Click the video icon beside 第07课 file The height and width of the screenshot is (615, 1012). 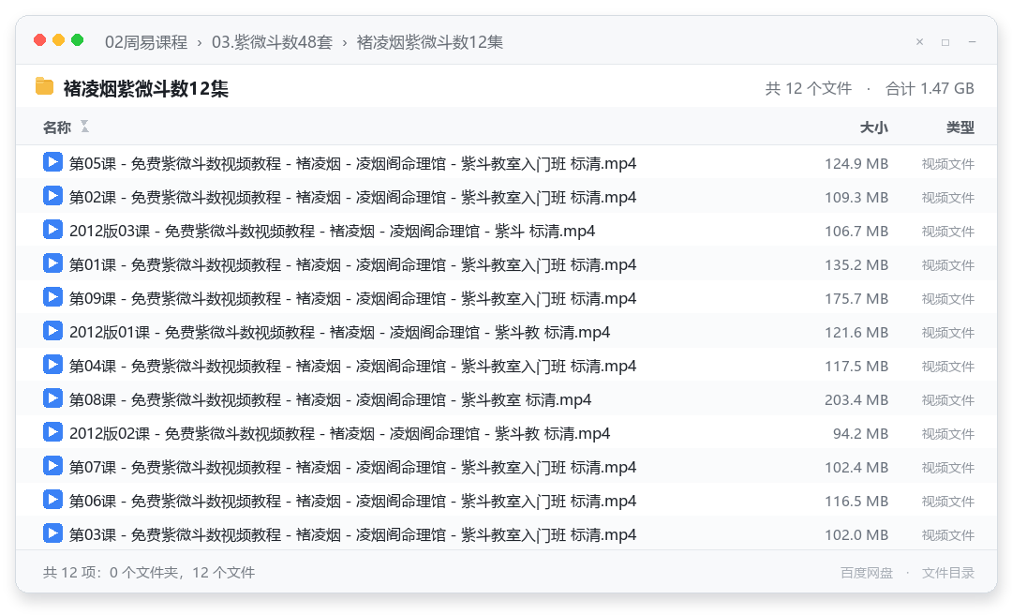(x=52, y=466)
